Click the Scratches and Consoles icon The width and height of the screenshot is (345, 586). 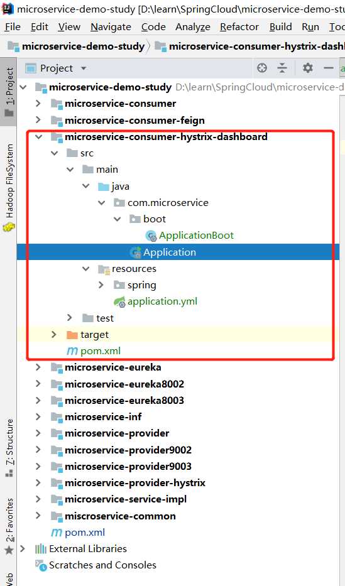pos(41,565)
